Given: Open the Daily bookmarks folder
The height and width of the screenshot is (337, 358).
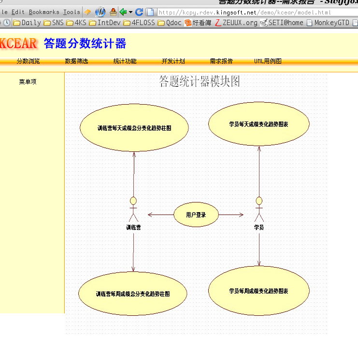Looking at the screenshot, I should [27, 22].
